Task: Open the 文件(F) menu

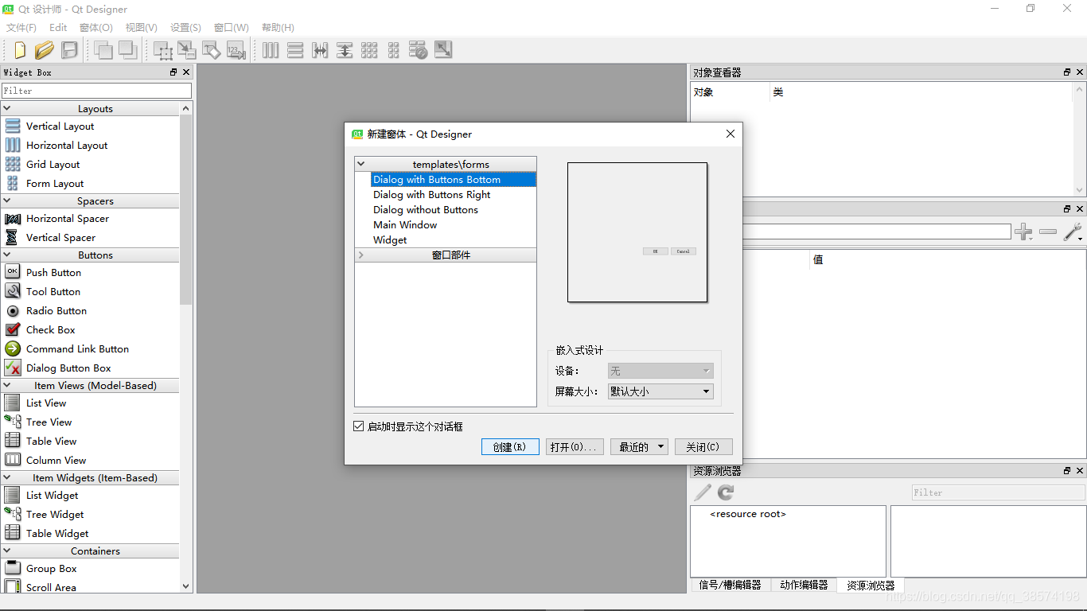Action: (21, 27)
